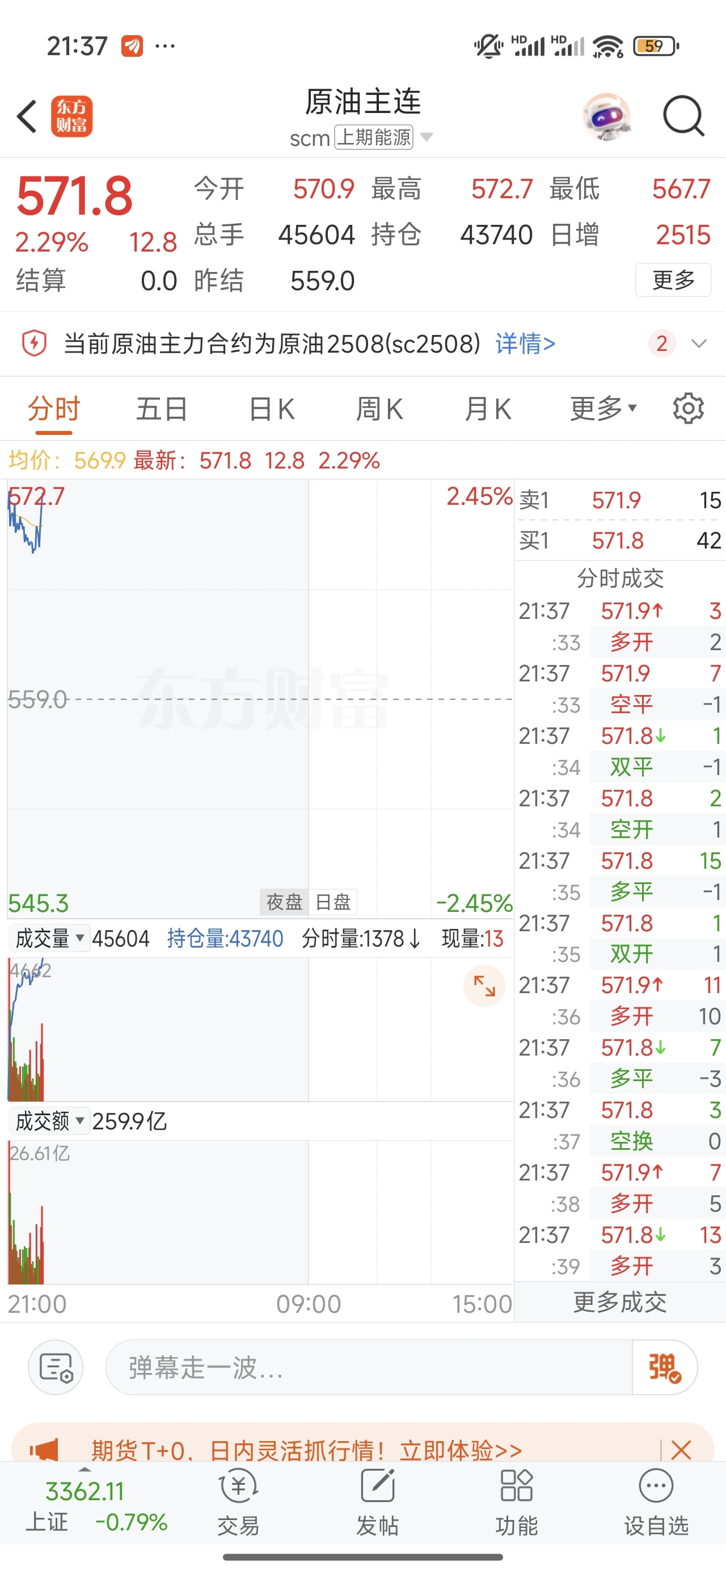
Task: Open chart settings gear icon
Action: tap(688, 408)
